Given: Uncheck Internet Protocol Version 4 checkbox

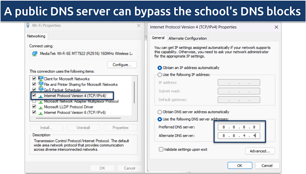Looking at the screenshot, I should [34, 96].
